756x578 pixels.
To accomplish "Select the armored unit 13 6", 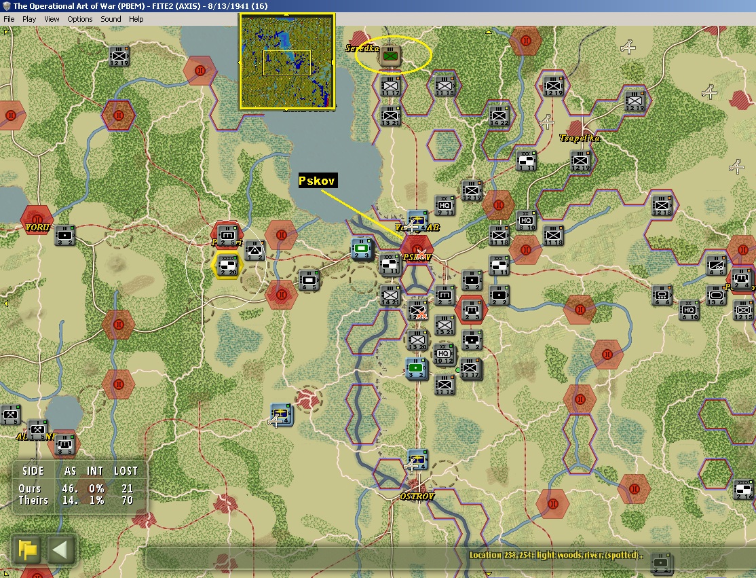I will [717, 295].
